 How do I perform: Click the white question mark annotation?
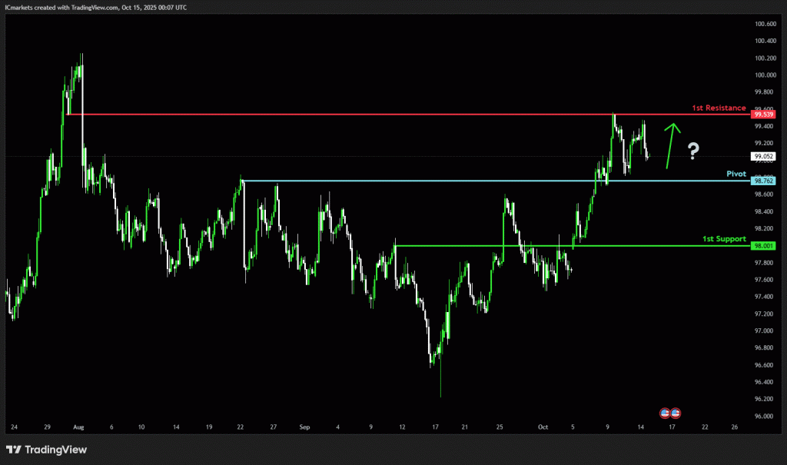[x=692, y=151]
